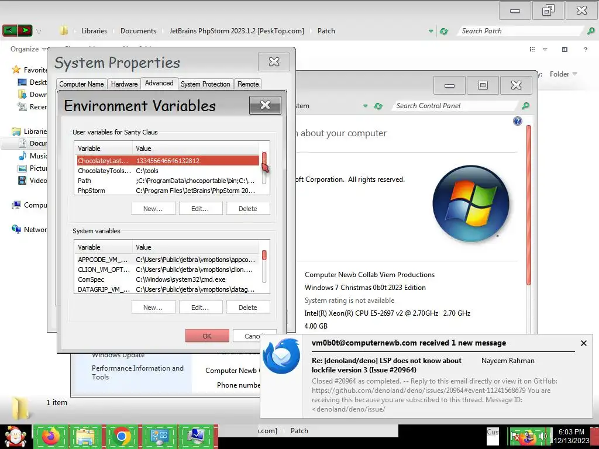This screenshot has height=449, width=599.
Task: Switch to Computer Name tab
Action: point(81,84)
